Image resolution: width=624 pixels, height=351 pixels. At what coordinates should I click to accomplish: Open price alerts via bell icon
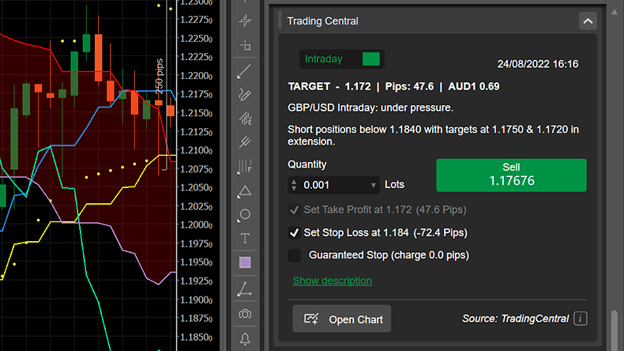(245, 338)
